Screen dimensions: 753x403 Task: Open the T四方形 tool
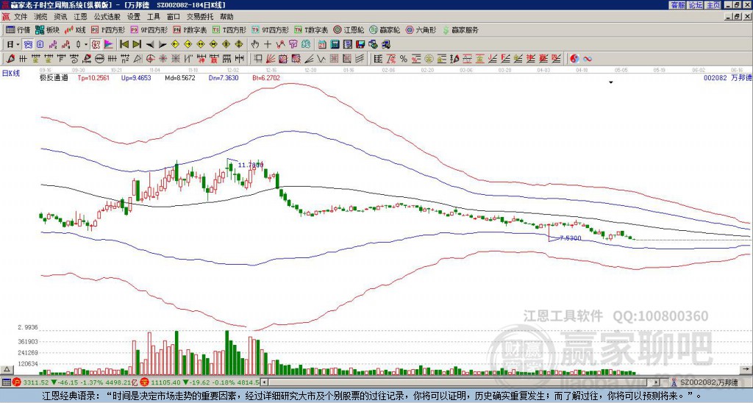click(x=229, y=29)
